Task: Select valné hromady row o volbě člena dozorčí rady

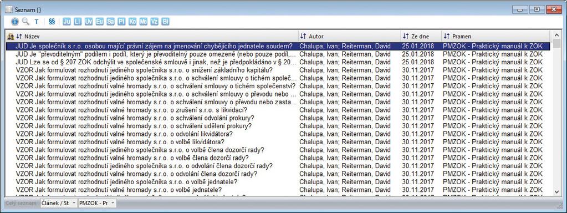Action: click(278, 158)
